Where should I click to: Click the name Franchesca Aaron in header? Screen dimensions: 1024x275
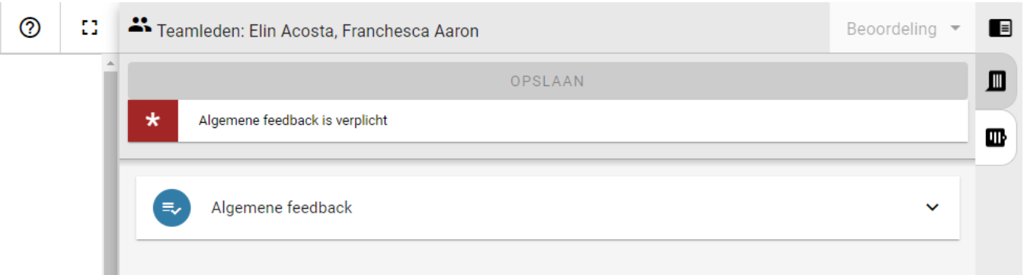(410, 31)
